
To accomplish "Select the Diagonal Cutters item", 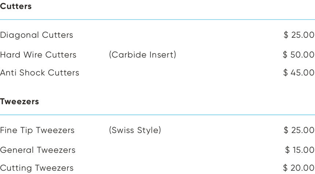I will coord(37,35).
